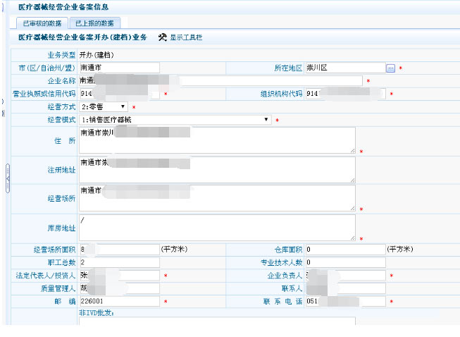Screen dimensions: 460x337
Task: Click the 联系电话 input field
Action: point(344,301)
